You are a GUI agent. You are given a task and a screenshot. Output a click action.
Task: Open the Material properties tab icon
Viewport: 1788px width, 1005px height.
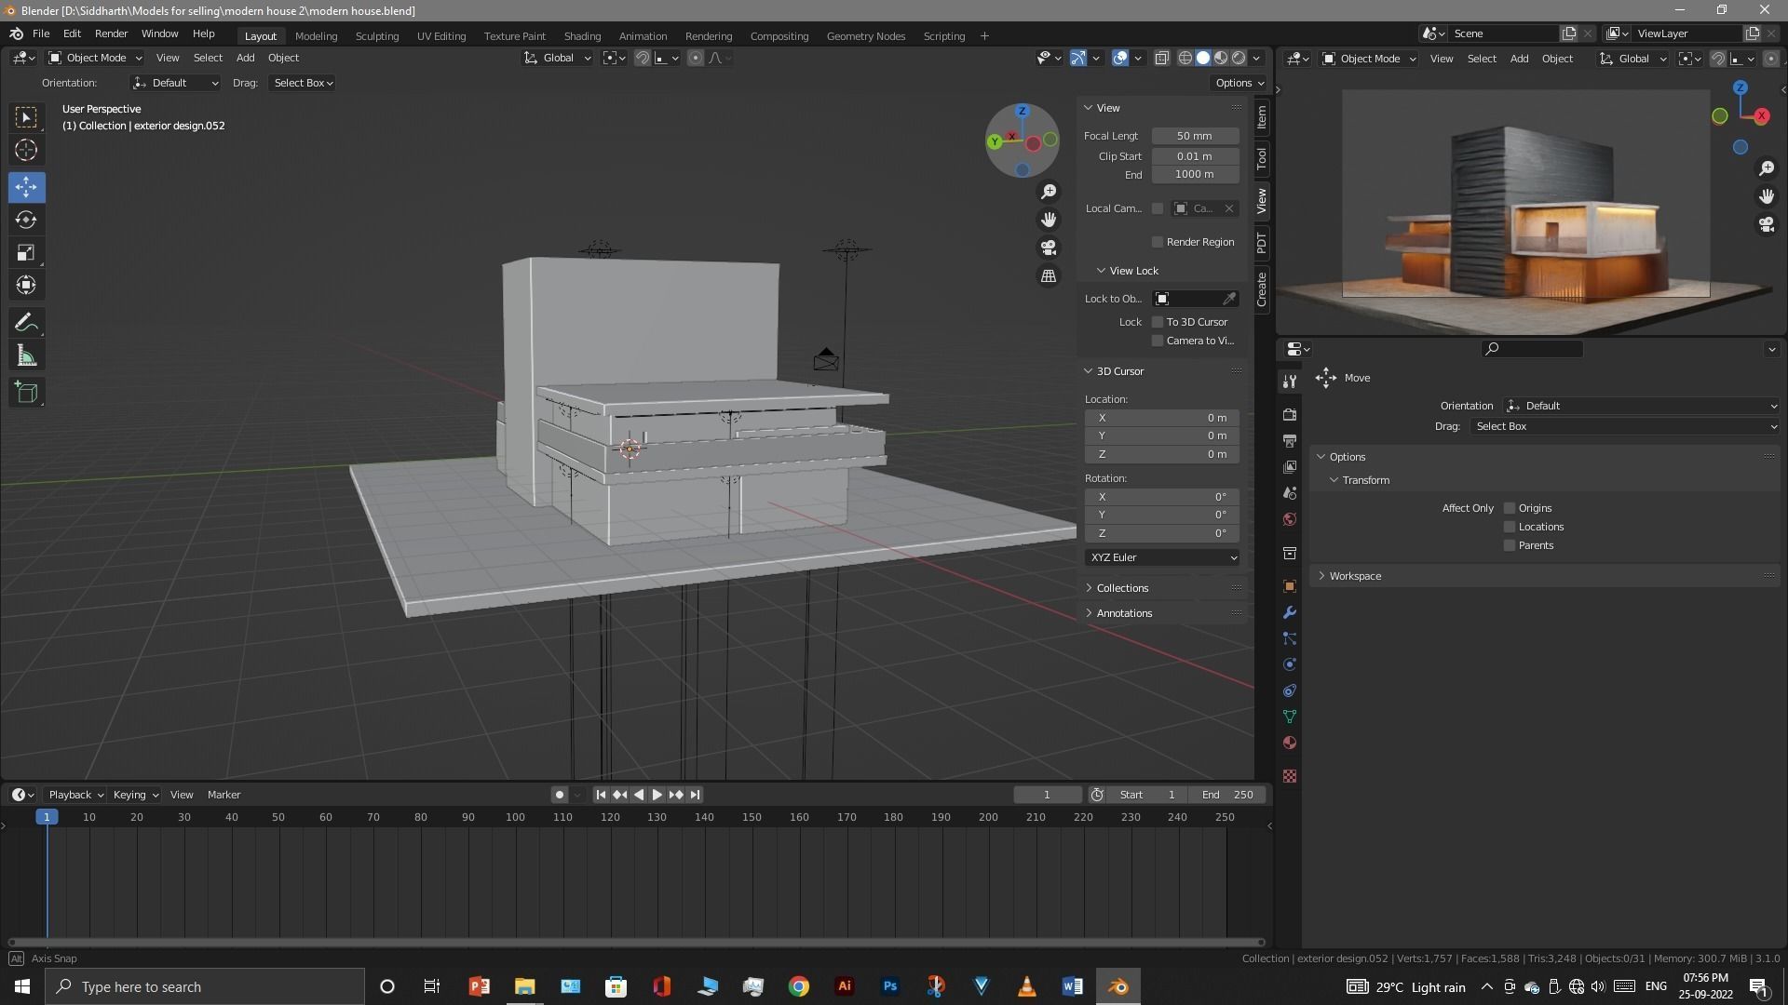(1290, 743)
